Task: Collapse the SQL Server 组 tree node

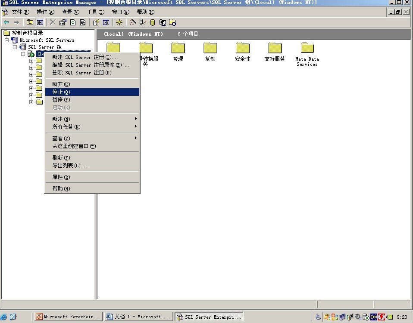Action: pyautogui.click(x=15, y=47)
